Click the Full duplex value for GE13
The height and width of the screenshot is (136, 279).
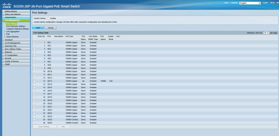[x=111, y=81]
